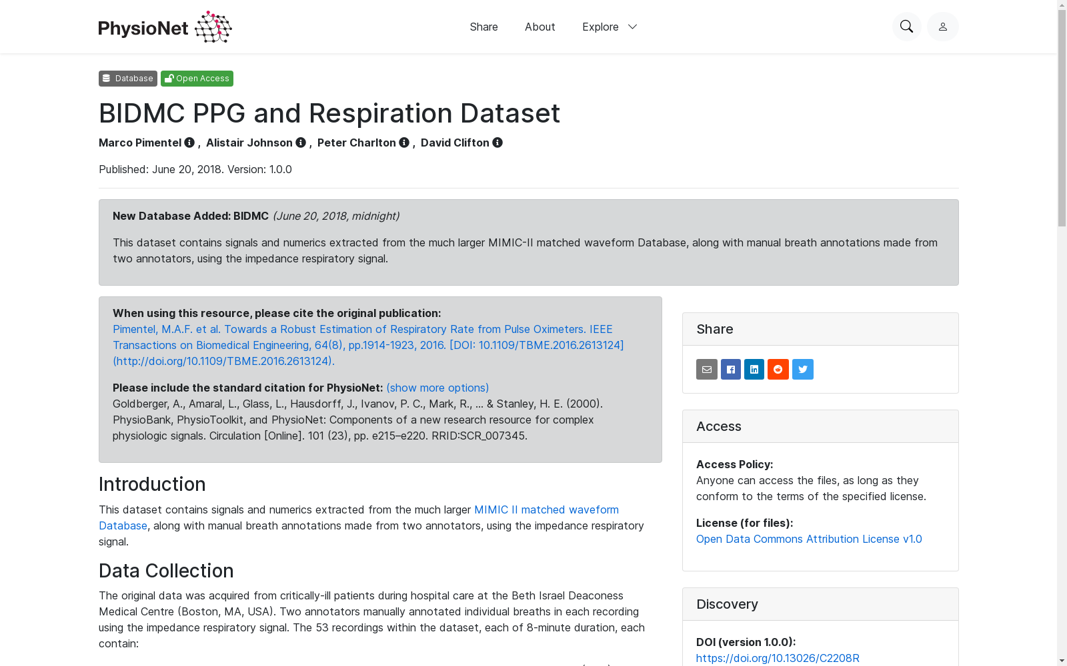The image size is (1067, 666).
Task: Open the search magnifier icon
Action: pos(906,27)
